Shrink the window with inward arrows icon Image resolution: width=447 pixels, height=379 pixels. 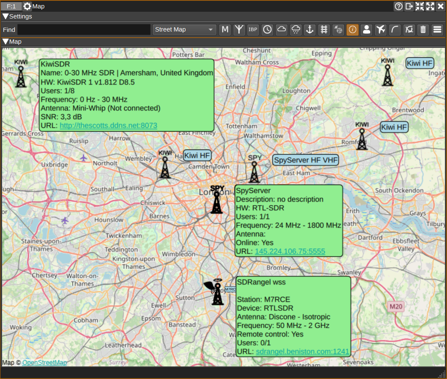420,6
